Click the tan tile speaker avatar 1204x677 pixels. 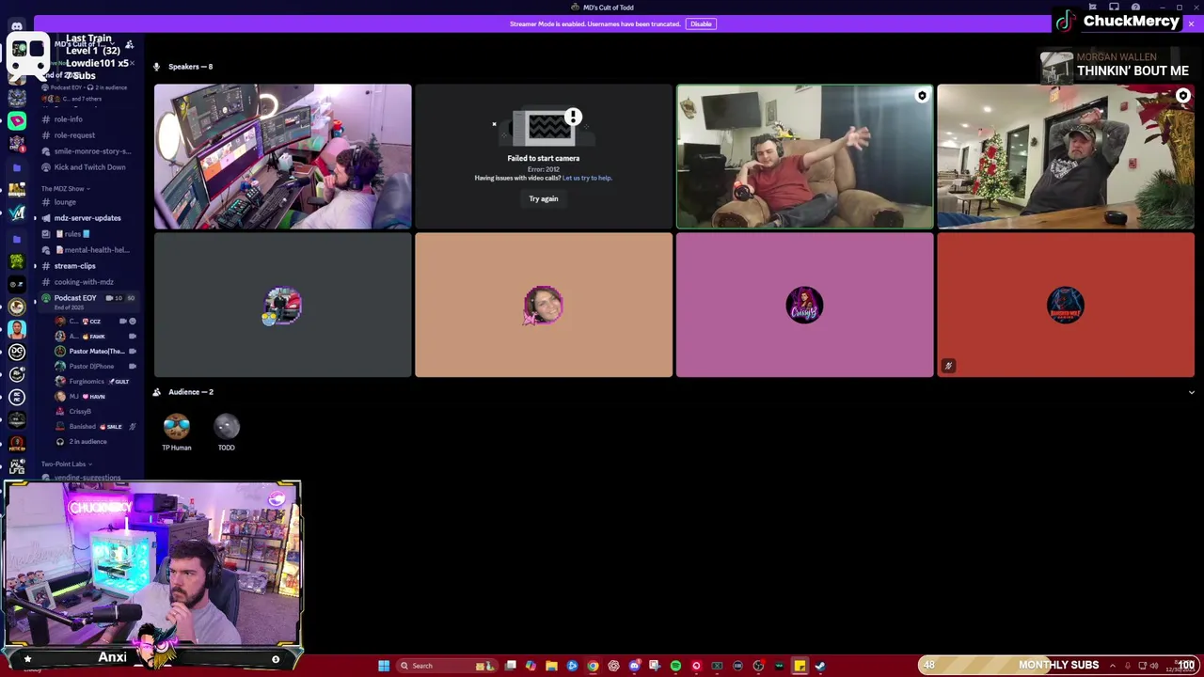click(543, 306)
